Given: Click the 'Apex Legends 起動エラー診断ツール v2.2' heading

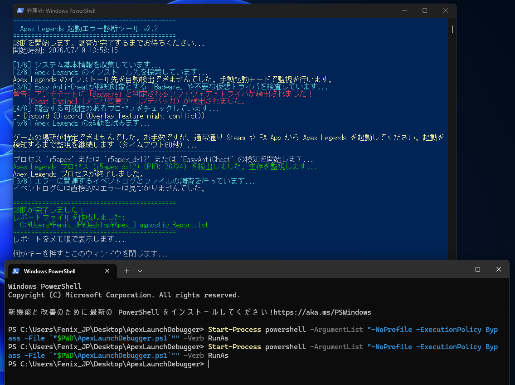Looking at the screenshot, I should [89, 29].
